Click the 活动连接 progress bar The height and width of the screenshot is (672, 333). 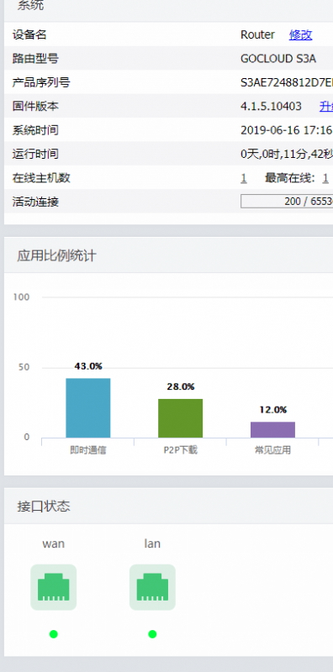pos(287,202)
